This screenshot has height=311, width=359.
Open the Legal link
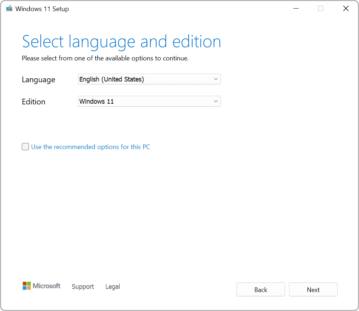pos(113,286)
